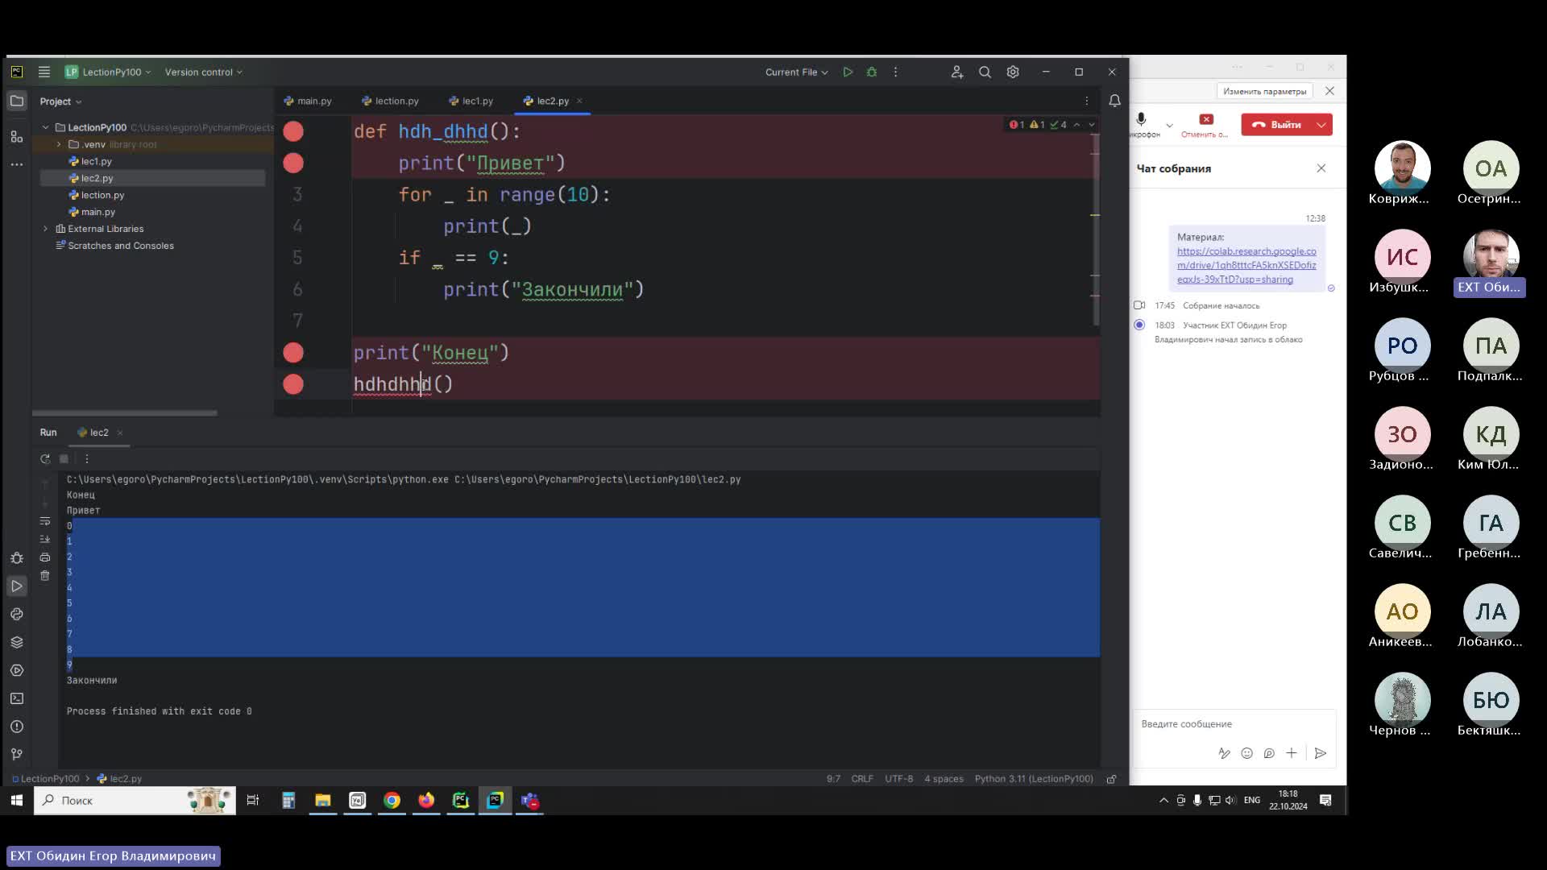Clear console output trash icon

click(x=45, y=575)
